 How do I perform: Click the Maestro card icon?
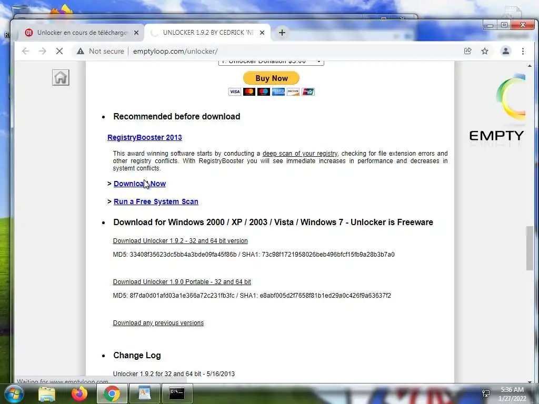click(264, 92)
